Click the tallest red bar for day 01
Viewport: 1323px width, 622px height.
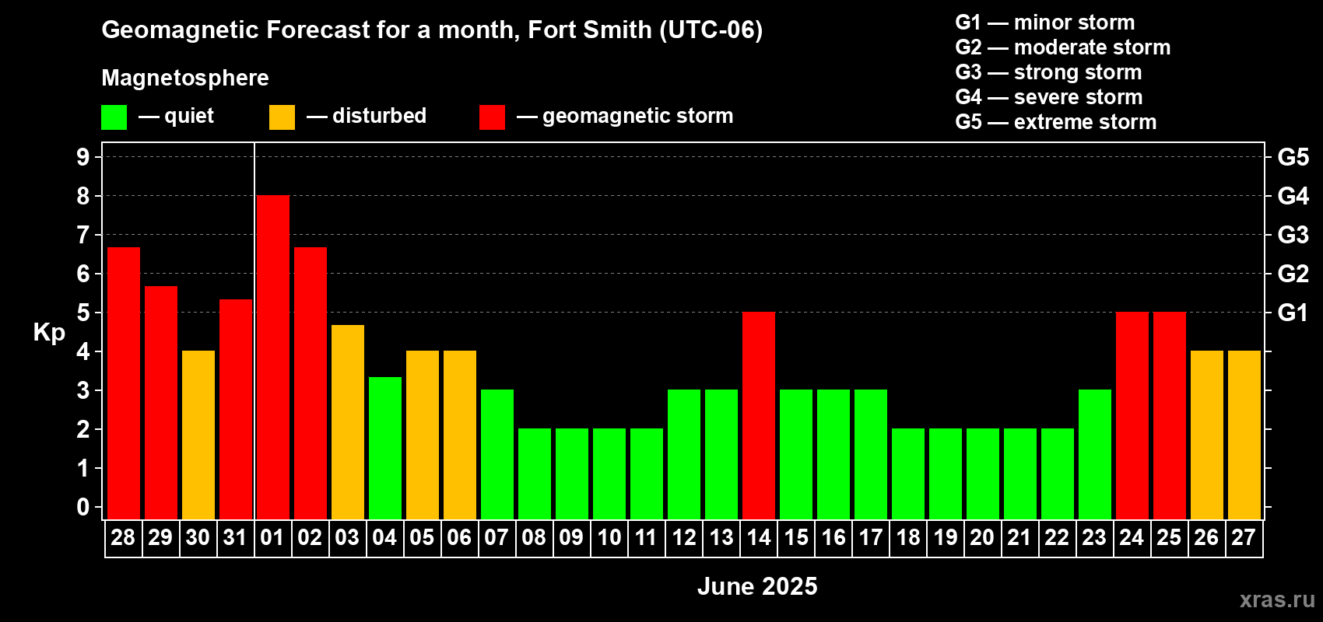273,358
